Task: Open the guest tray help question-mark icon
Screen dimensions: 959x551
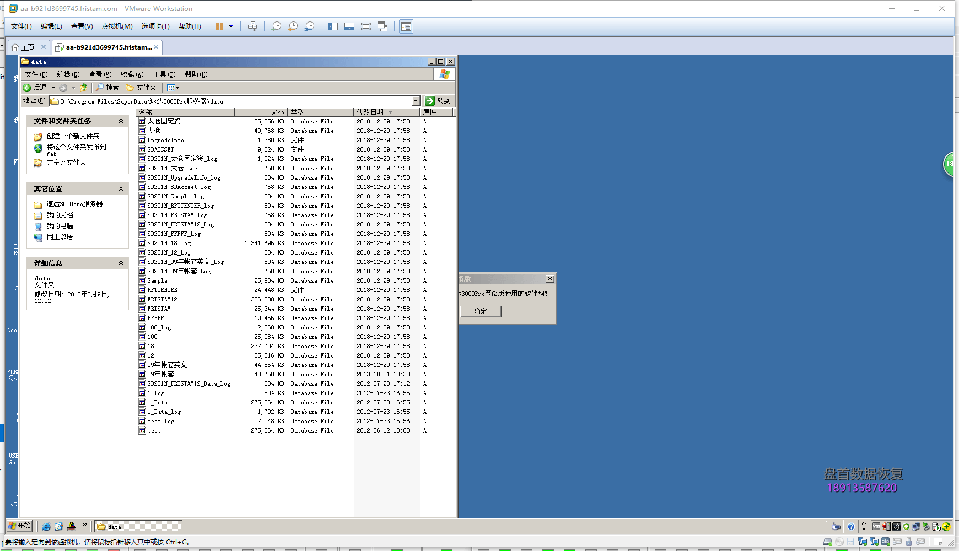Action: point(851,527)
